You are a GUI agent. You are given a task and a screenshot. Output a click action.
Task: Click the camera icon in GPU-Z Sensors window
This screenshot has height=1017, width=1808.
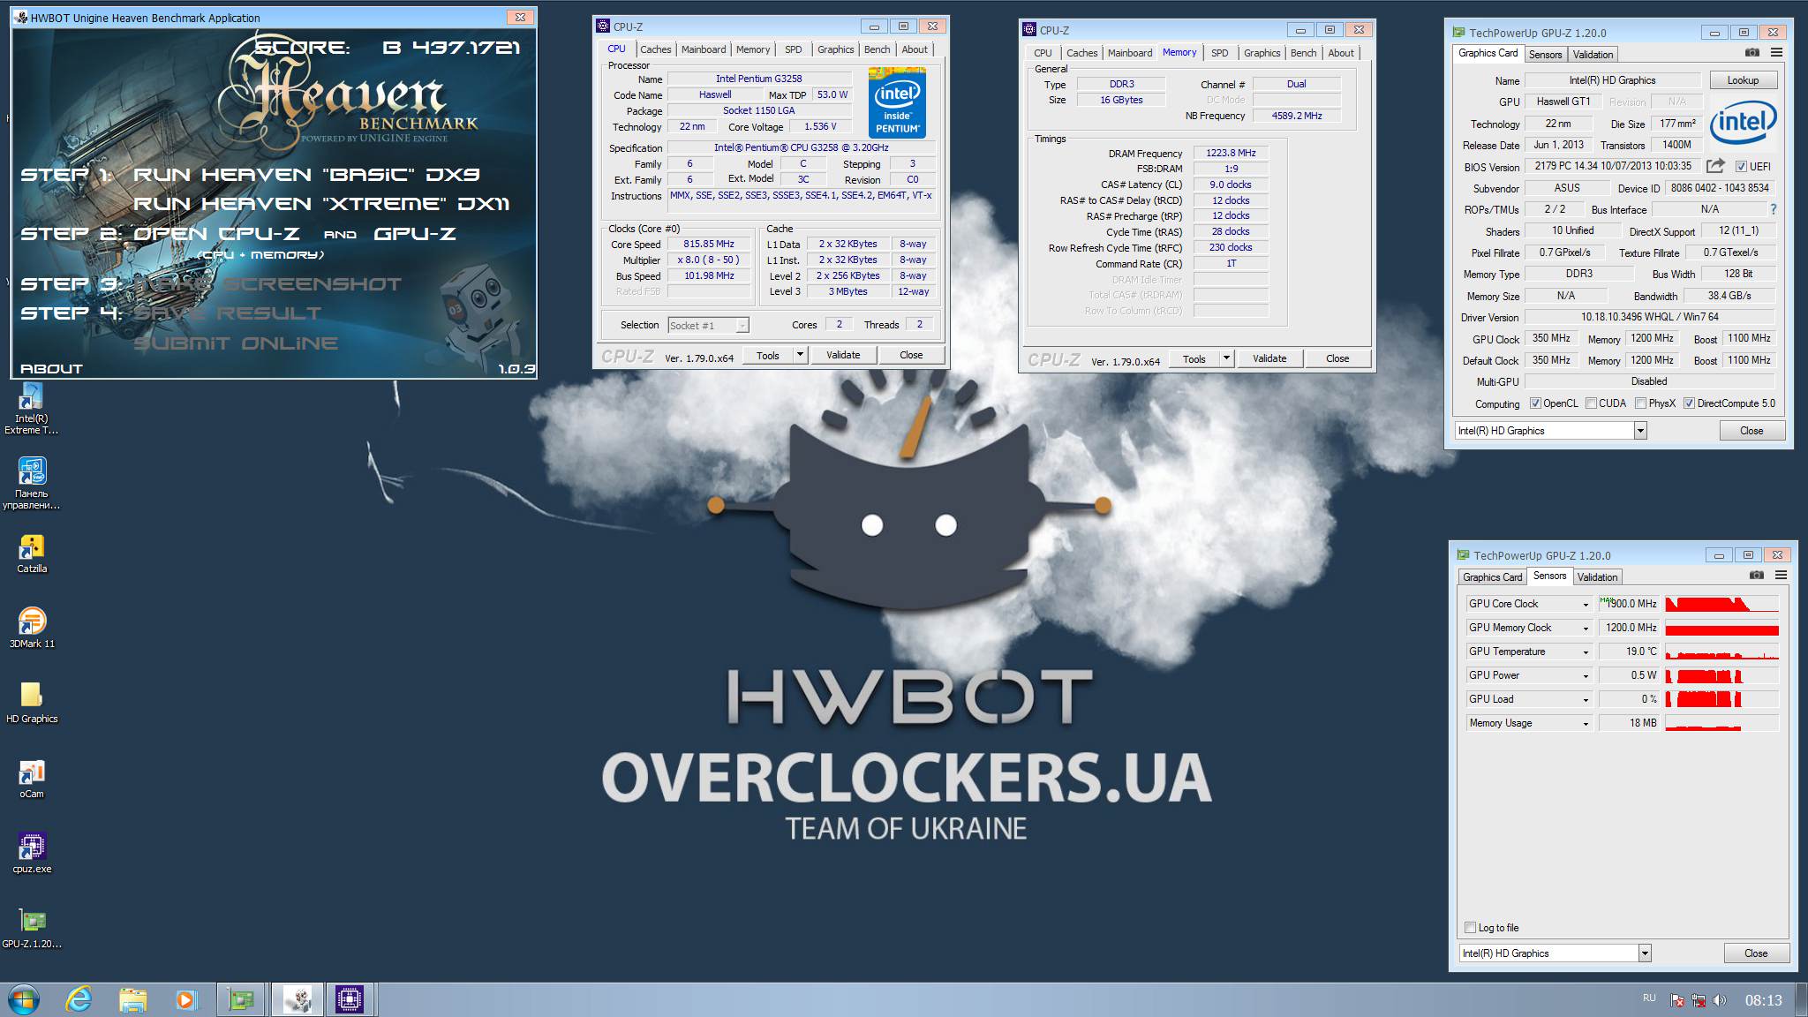click(1757, 576)
